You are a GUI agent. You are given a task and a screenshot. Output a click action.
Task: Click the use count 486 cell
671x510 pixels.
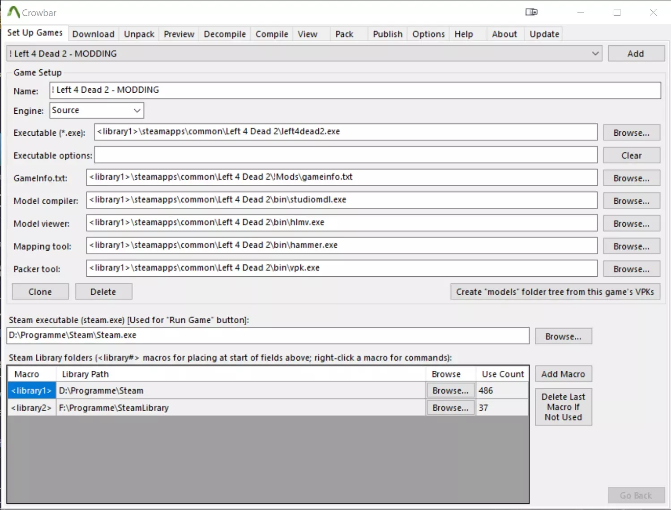(502, 390)
